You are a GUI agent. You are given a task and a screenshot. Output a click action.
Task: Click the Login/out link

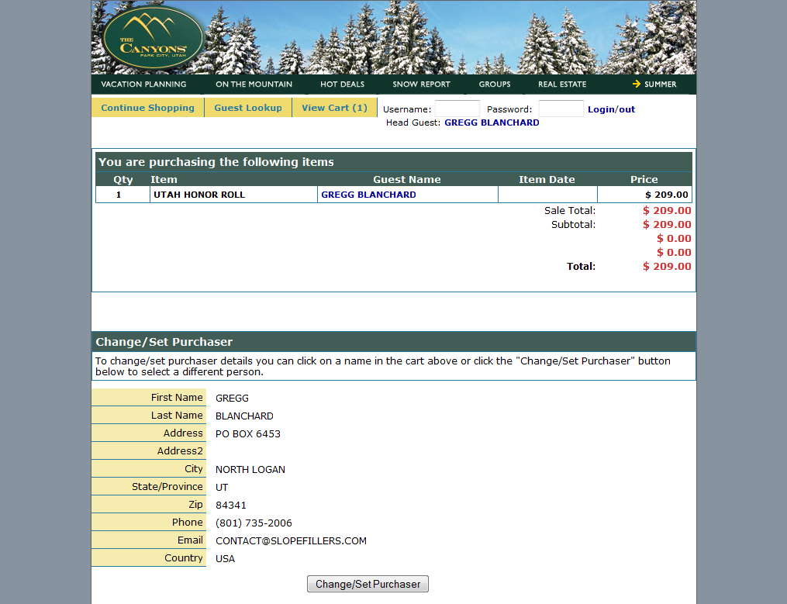click(x=611, y=109)
